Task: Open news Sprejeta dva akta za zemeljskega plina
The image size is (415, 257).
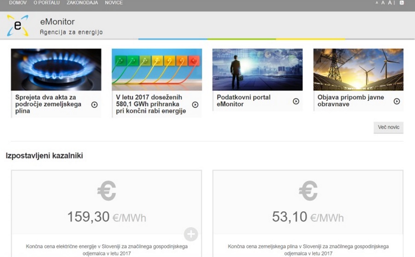Action: tap(48, 104)
